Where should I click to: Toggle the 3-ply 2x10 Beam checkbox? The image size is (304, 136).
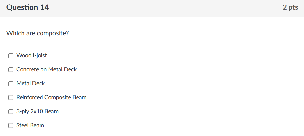[x=11, y=112]
